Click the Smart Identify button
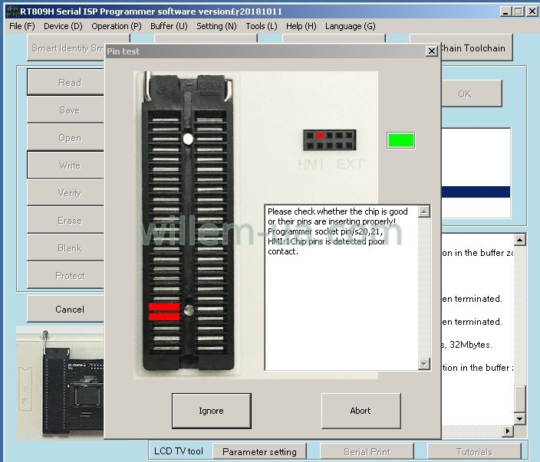The width and height of the screenshot is (540, 462). click(x=66, y=48)
